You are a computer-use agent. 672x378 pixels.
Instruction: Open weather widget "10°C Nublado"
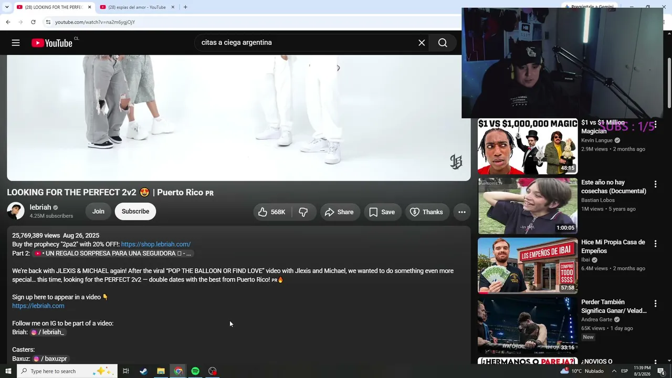(x=582, y=371)
